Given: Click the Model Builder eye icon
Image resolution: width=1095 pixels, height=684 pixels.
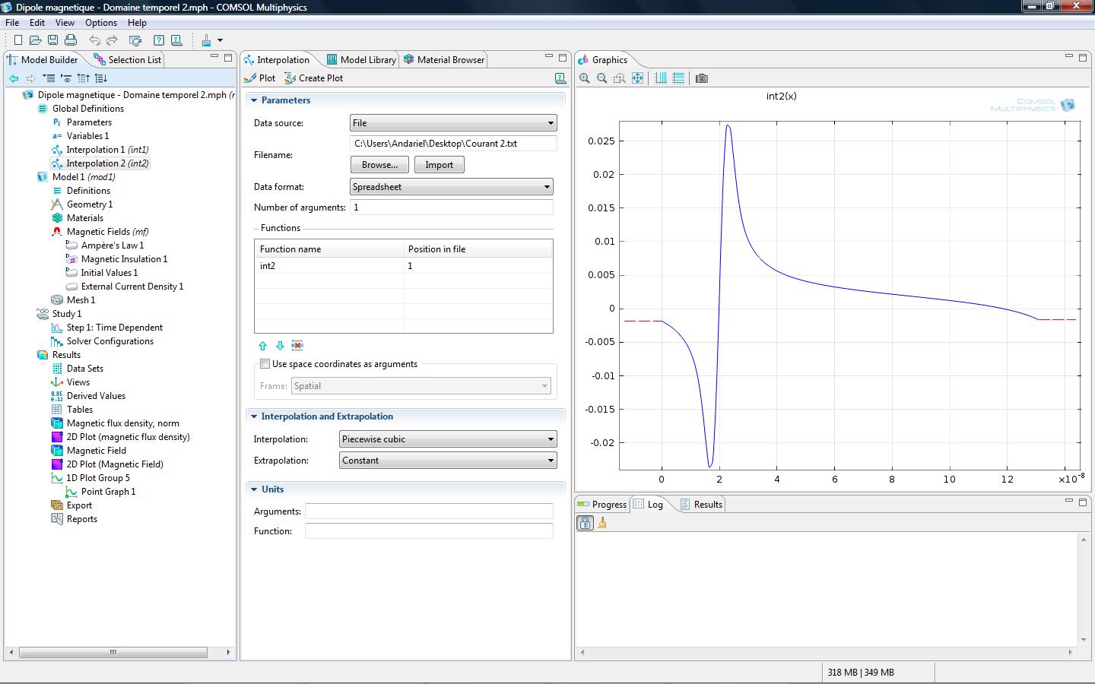Looking at the screenshot, I should 66,78.
